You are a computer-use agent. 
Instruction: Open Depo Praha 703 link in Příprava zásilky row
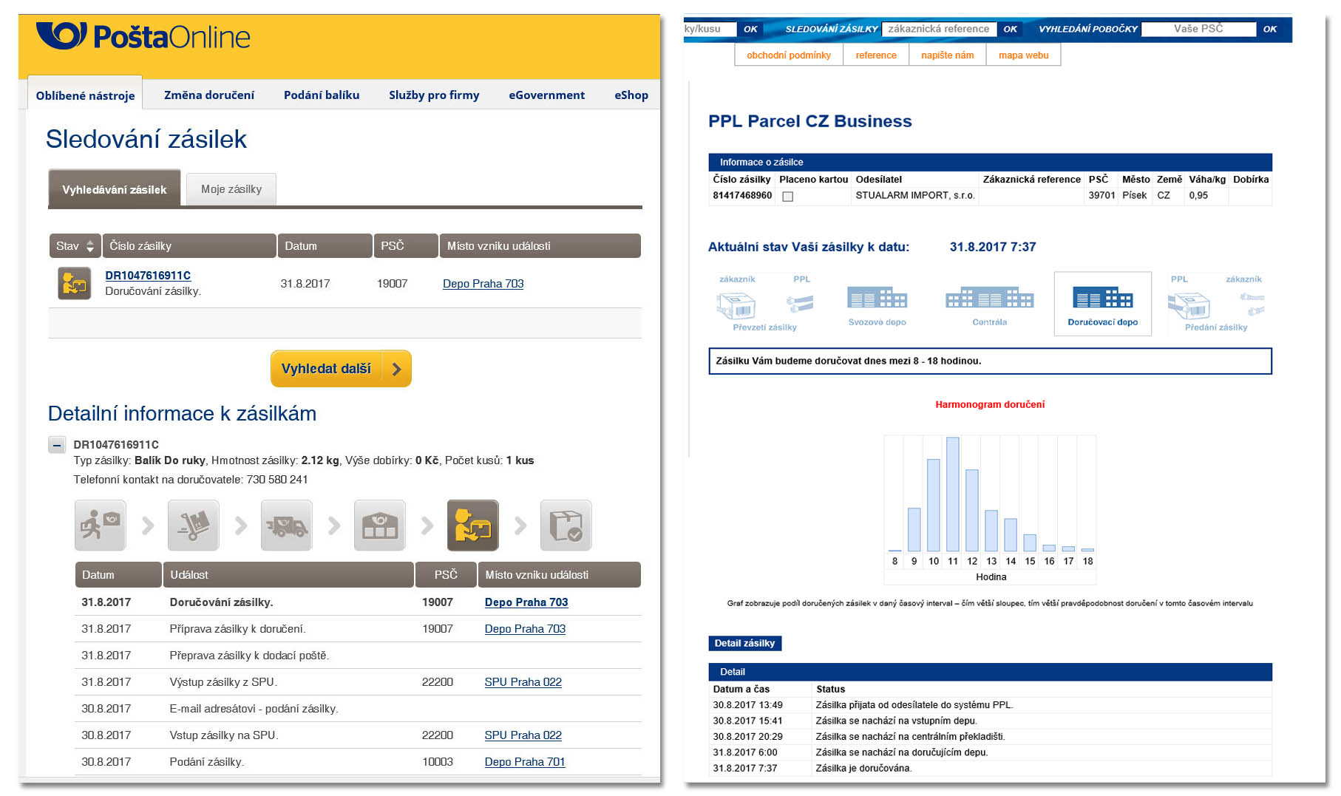[x=525, y=629]
